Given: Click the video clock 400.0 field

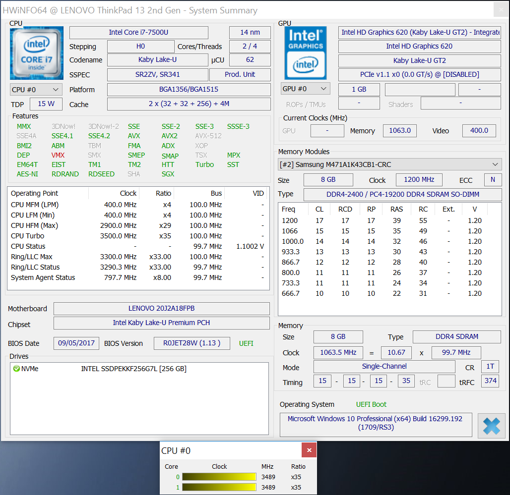Looking at the screenshot, I should coord(479,131).
